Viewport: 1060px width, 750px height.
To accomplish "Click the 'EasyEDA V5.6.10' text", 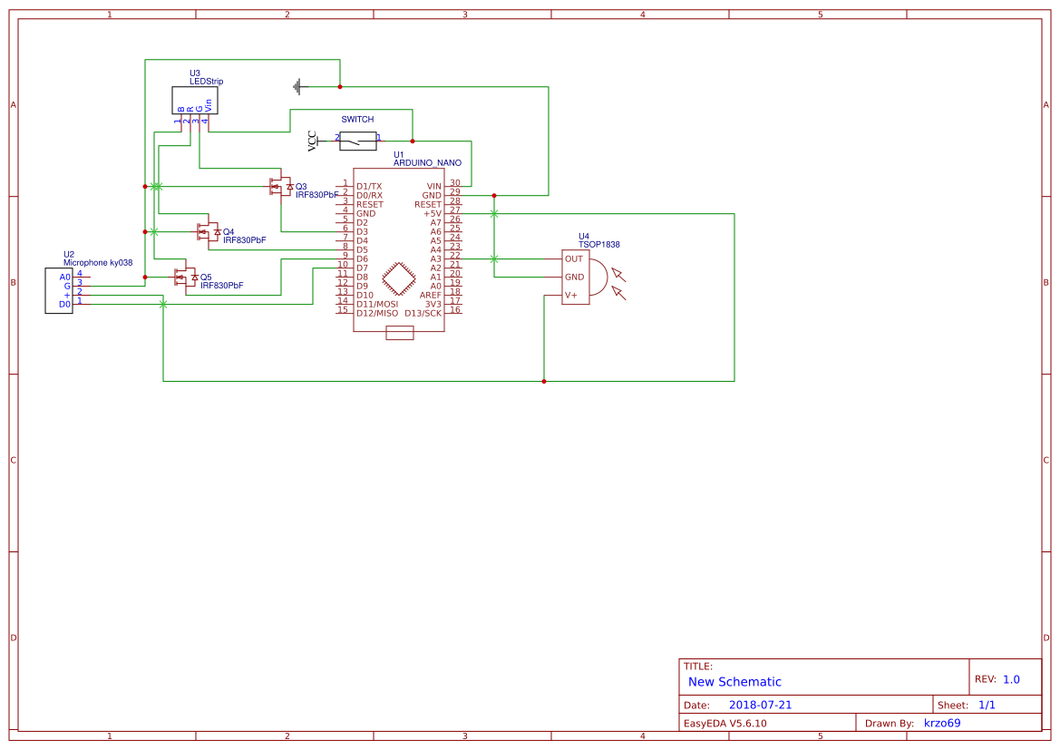I will click(725, 724).
